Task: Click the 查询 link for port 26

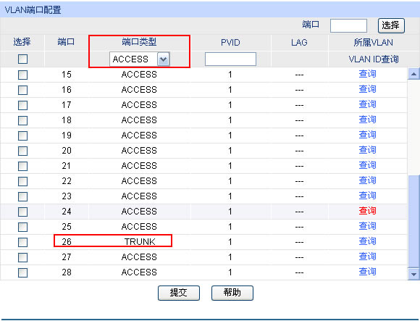Action: 368,241
